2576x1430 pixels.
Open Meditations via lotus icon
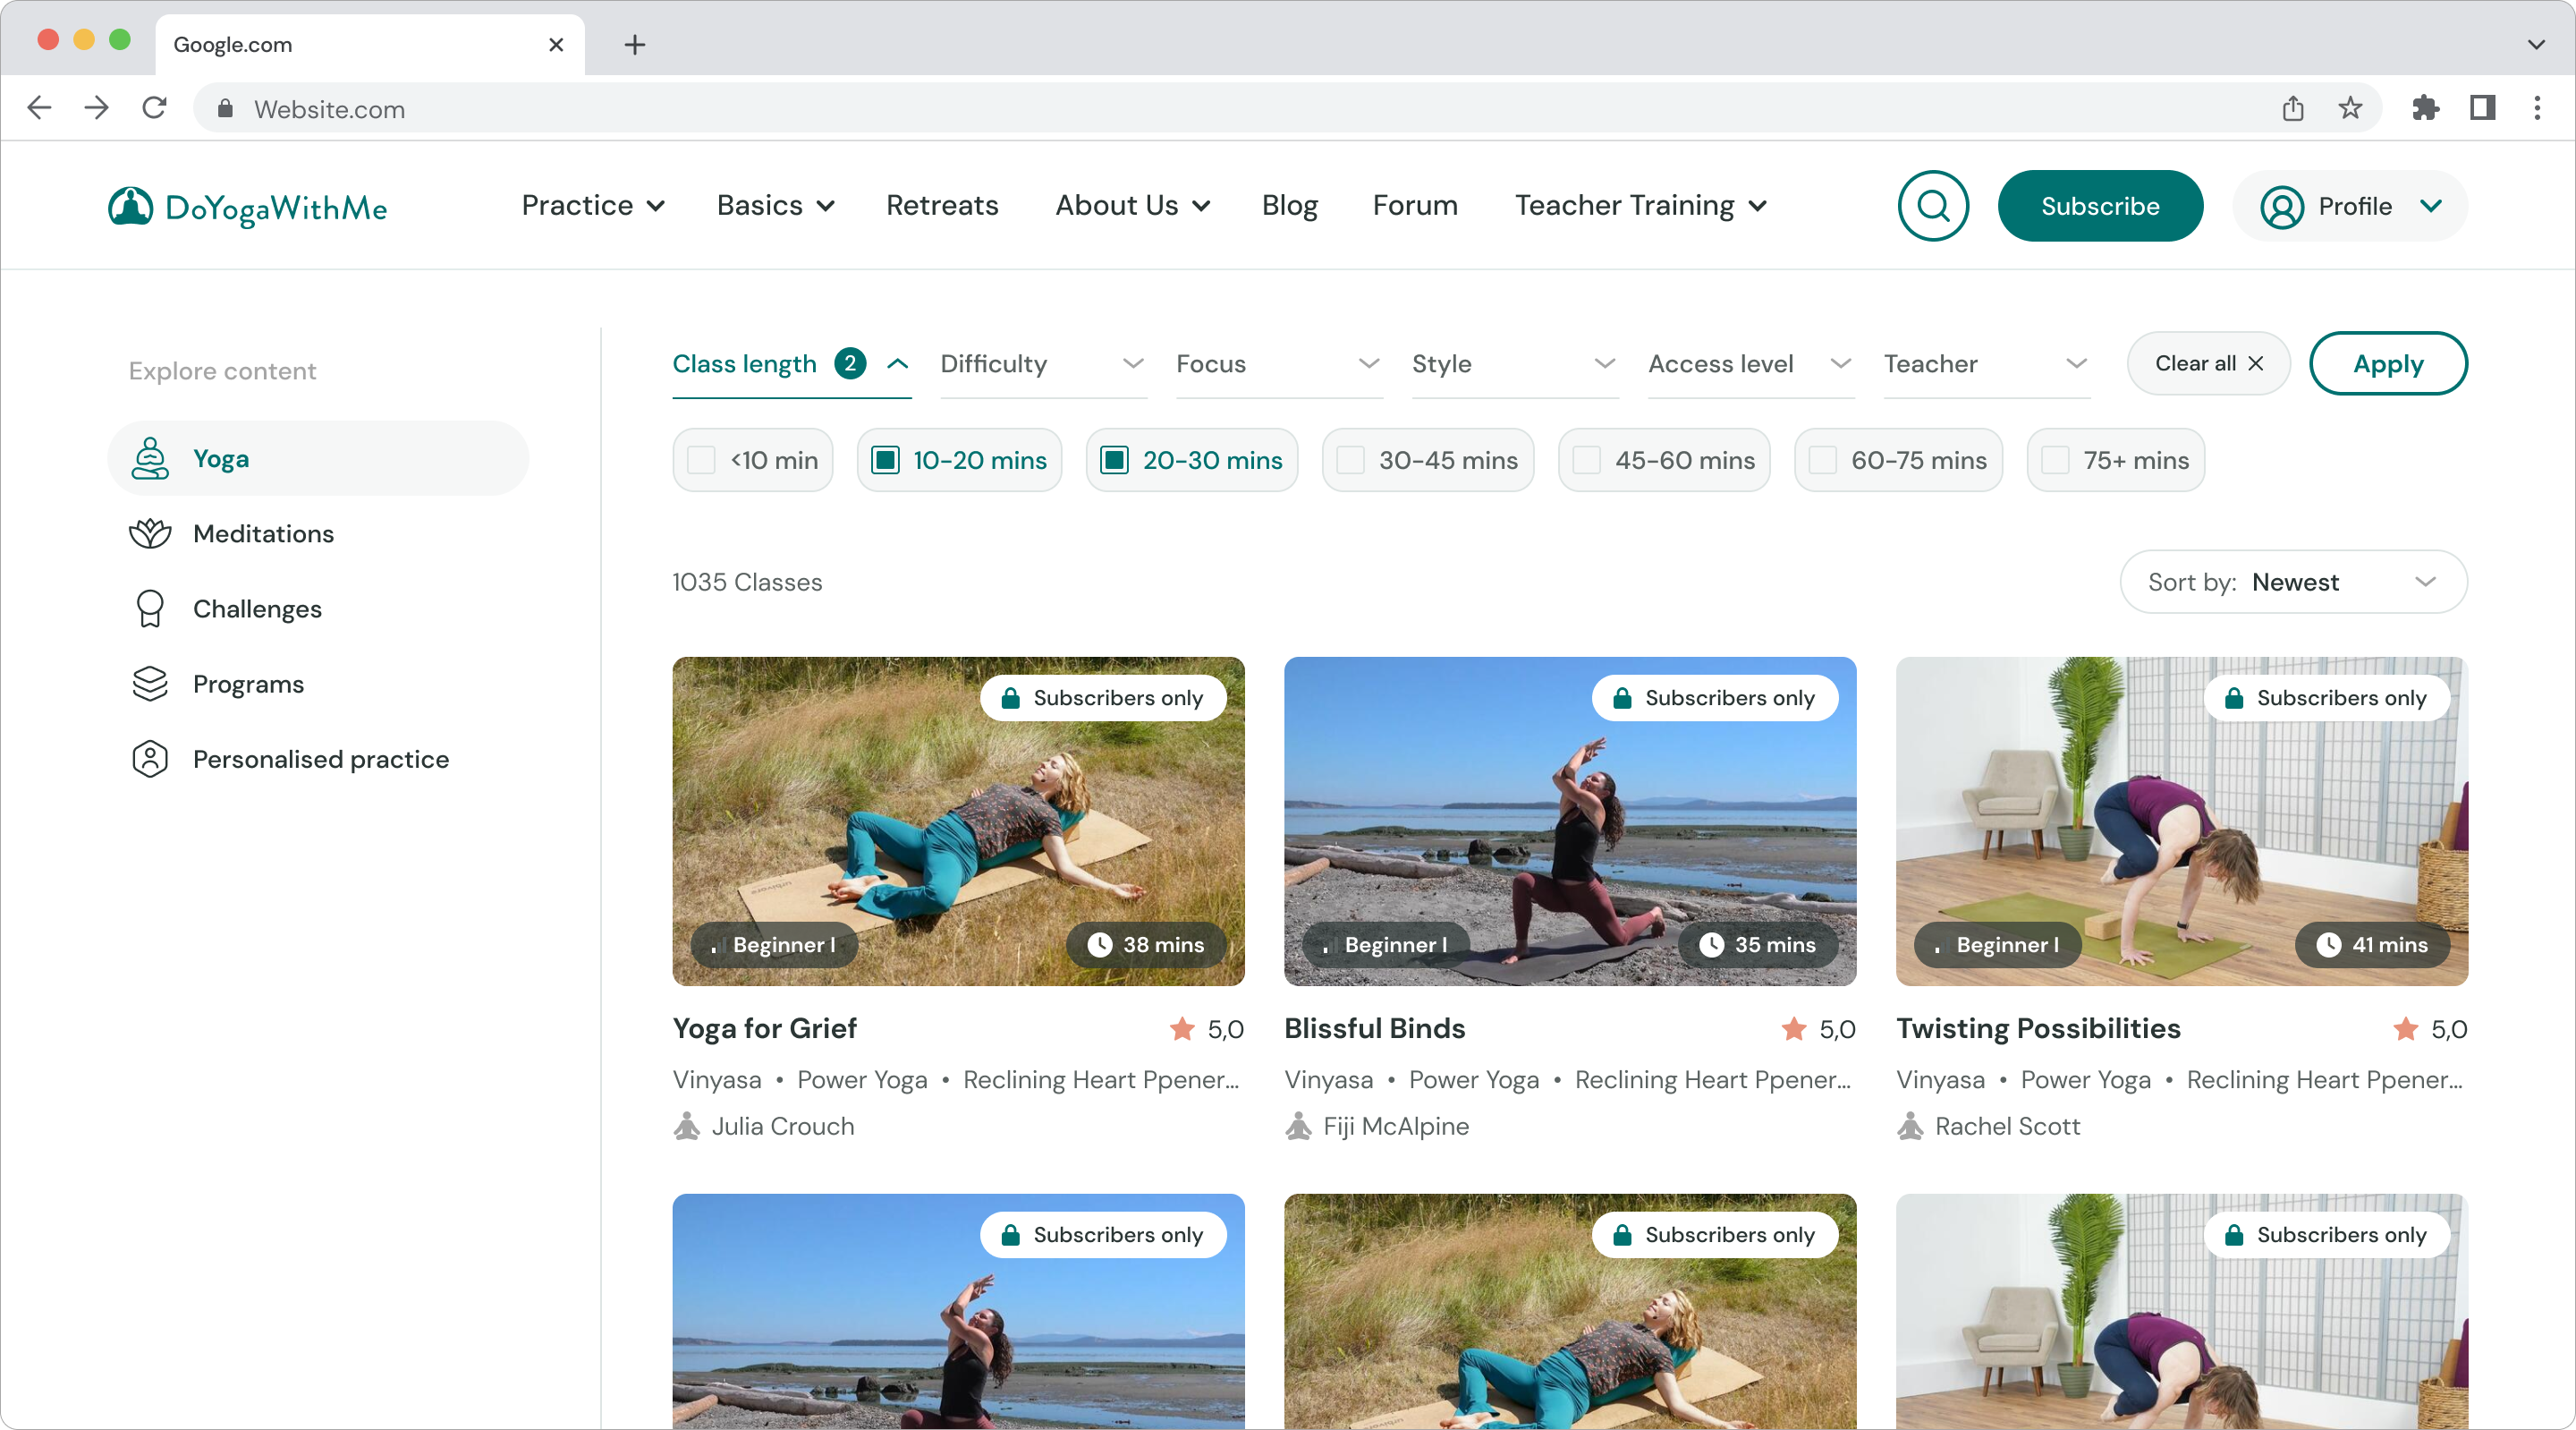click(150, 533)
